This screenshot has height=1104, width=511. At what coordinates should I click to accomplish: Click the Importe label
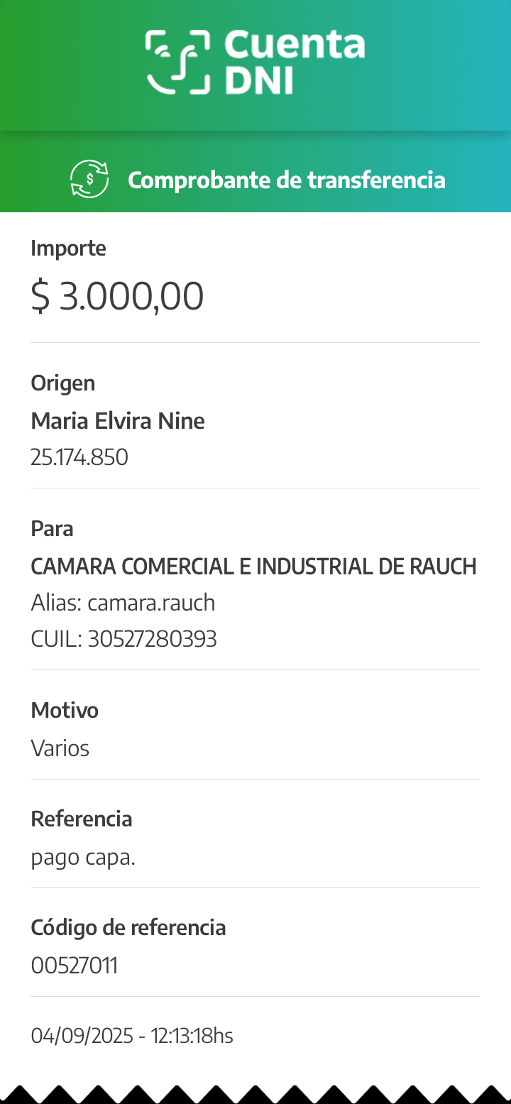pyautogui.click(x=68, y=248)
